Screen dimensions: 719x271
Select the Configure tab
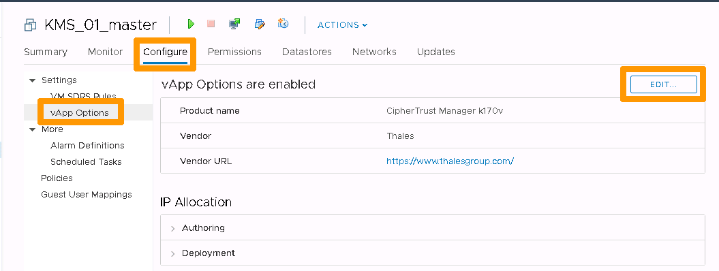pyautogui.click(x=165, y=52)
